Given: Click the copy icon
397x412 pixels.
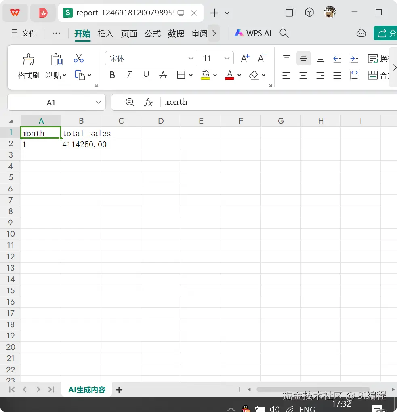Looking at the screenshot, I should tap(80, 75).
